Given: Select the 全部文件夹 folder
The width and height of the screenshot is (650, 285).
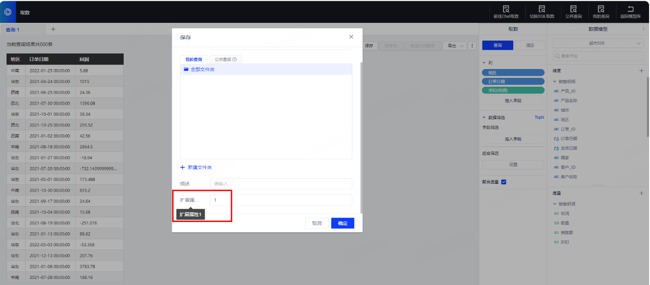Looking at the screenshot, I should coord(203,70).
